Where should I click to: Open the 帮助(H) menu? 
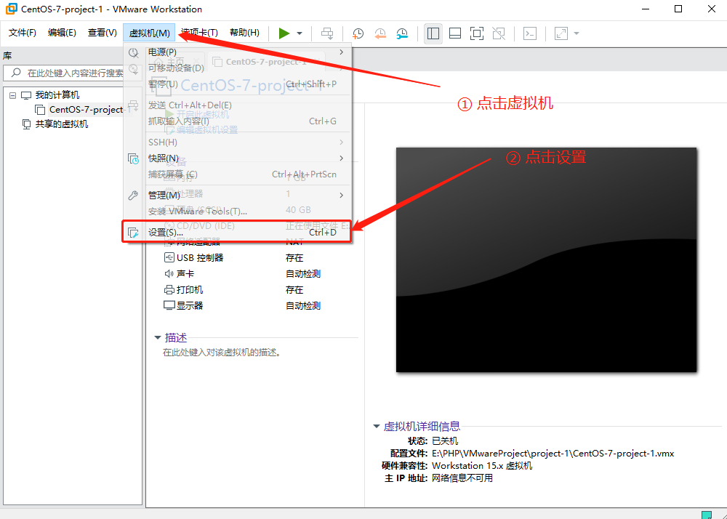point(244,33)
